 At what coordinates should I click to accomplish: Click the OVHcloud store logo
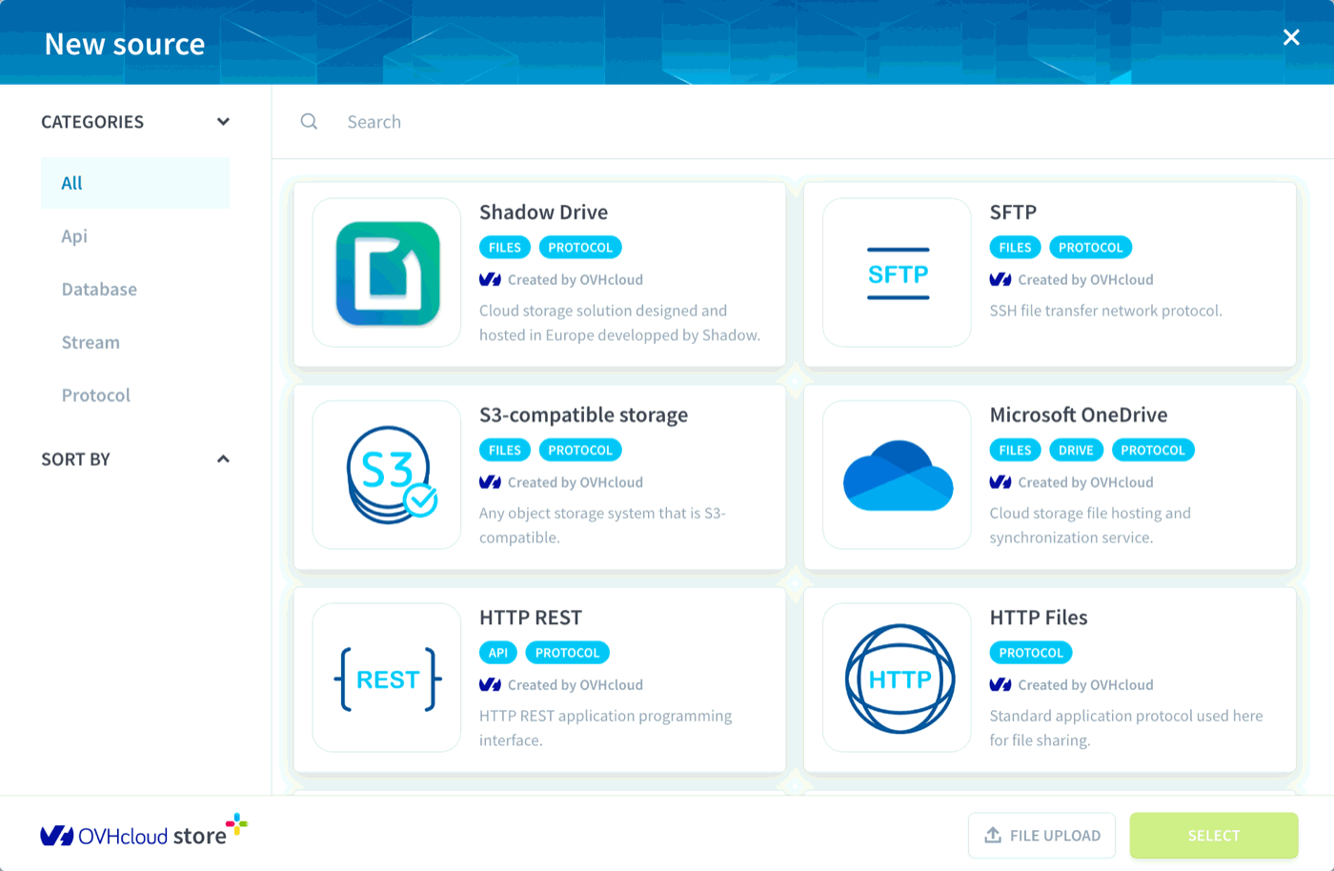point(143,831)
